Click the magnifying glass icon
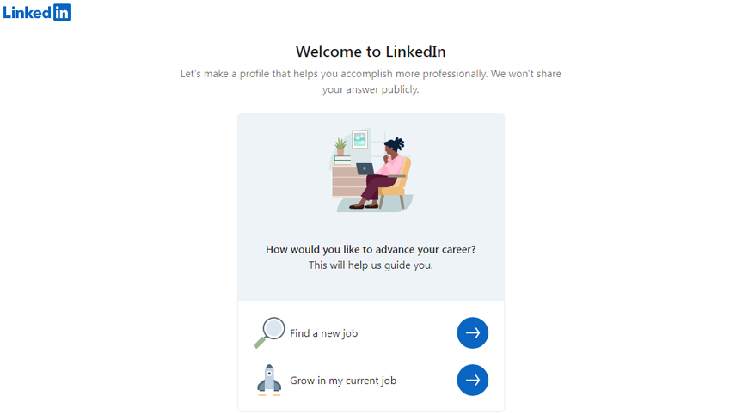The width and height of the screenshot is (736, 414). [269, 332]
